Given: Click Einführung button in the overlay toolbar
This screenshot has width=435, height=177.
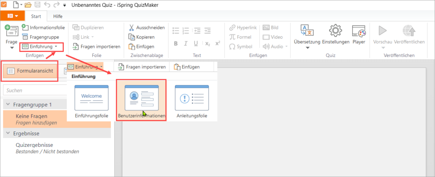Looking at the screenshot, I should click(85, 67).
